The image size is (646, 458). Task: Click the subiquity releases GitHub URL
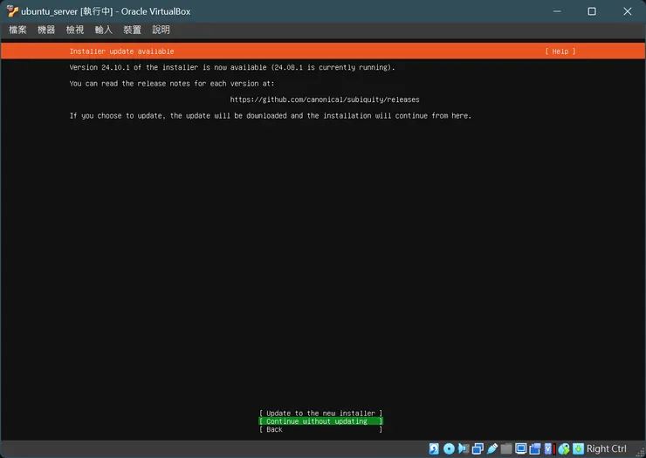[325, 99]
